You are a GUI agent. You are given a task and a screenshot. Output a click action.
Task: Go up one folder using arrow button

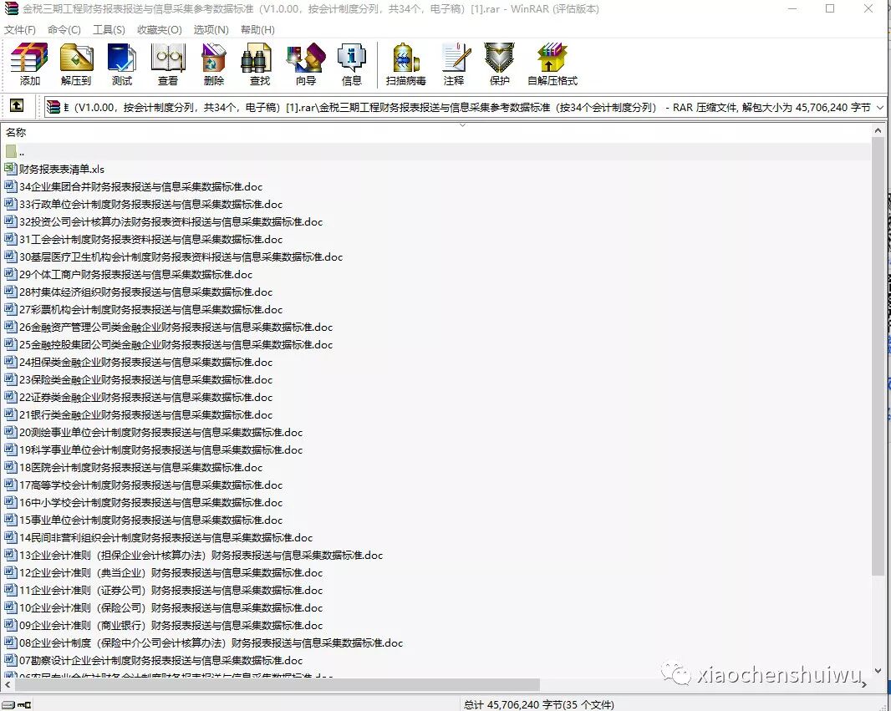(x=17, y=105)
